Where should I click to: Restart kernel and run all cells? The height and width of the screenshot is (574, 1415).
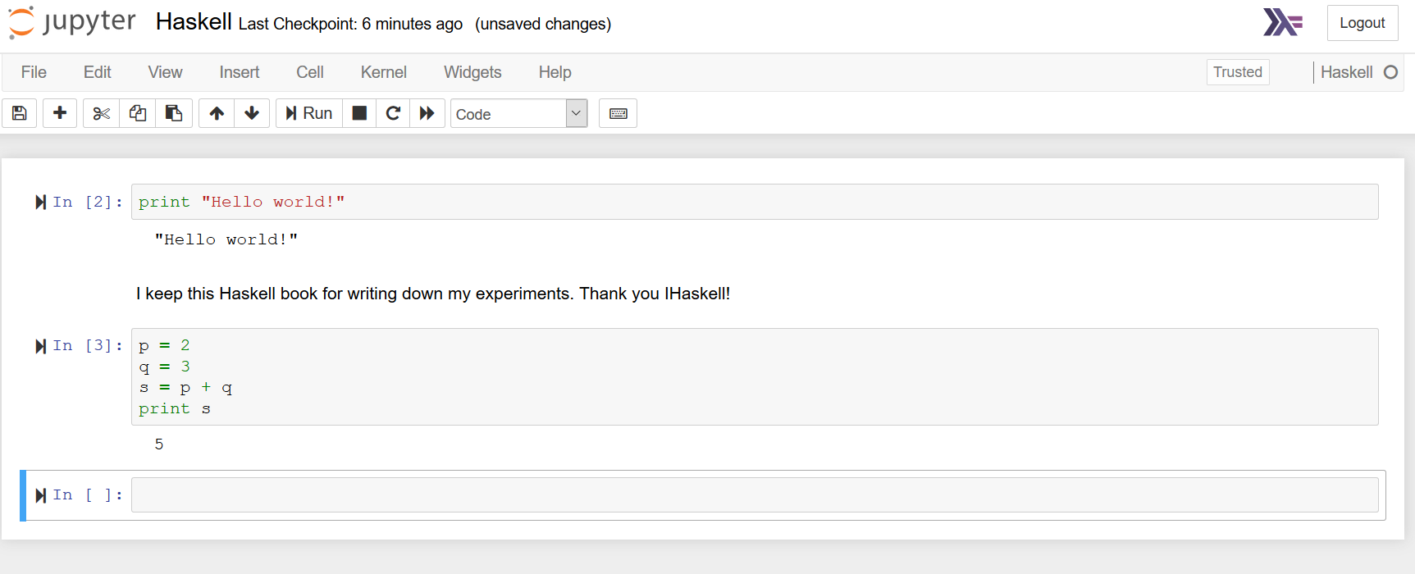[427, 113]
